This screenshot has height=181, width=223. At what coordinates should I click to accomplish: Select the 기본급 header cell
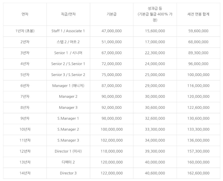point(112,14)
